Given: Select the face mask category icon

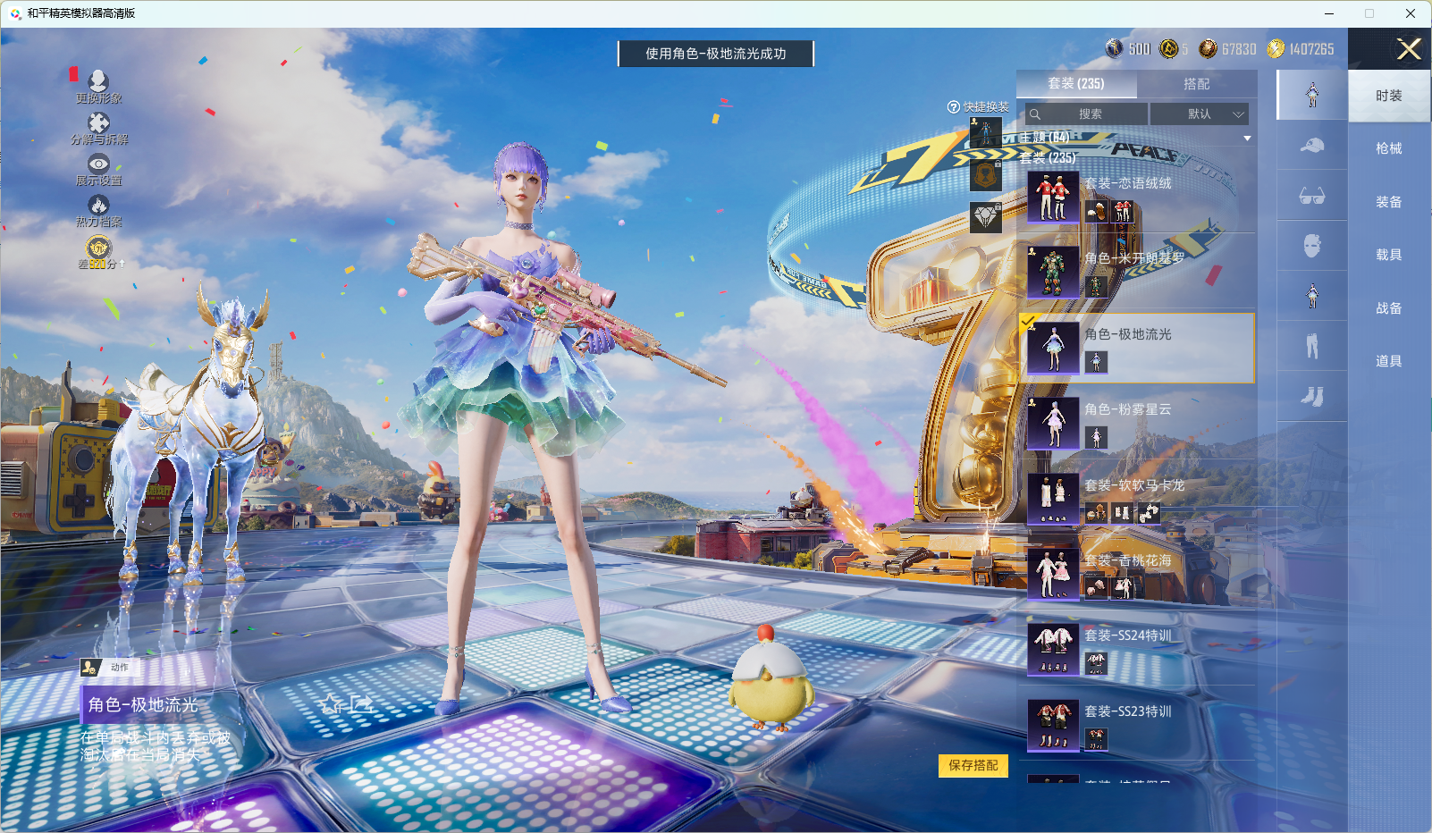Looking at the screenshot, I should pyautogui.click(x=1312, y=246).
